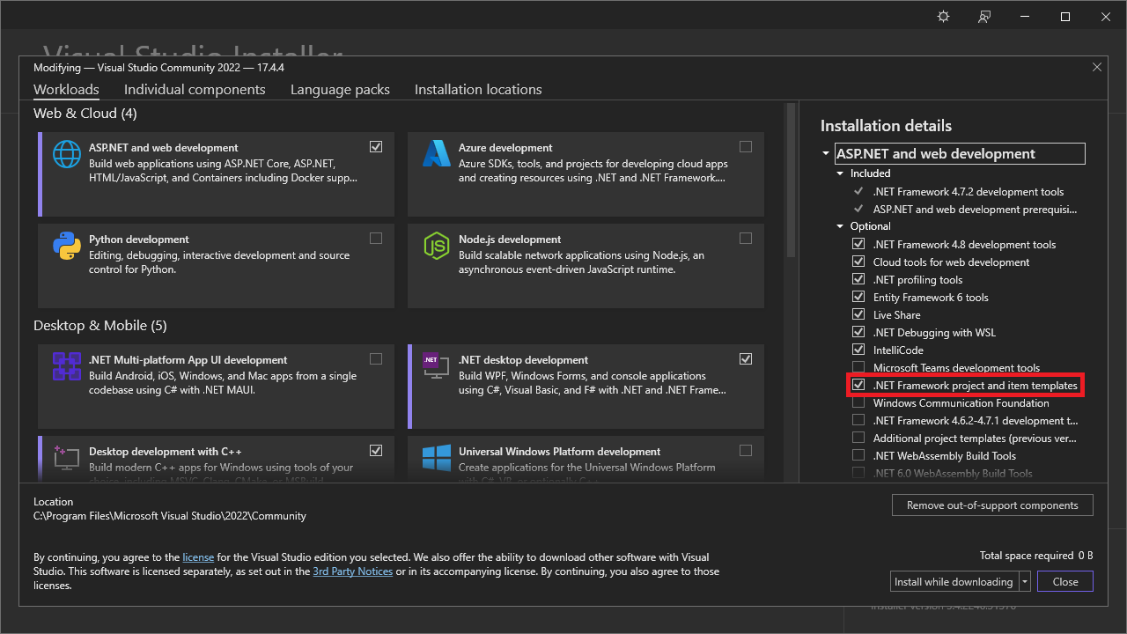Check Additional project templates option

(x=858, y=439)
